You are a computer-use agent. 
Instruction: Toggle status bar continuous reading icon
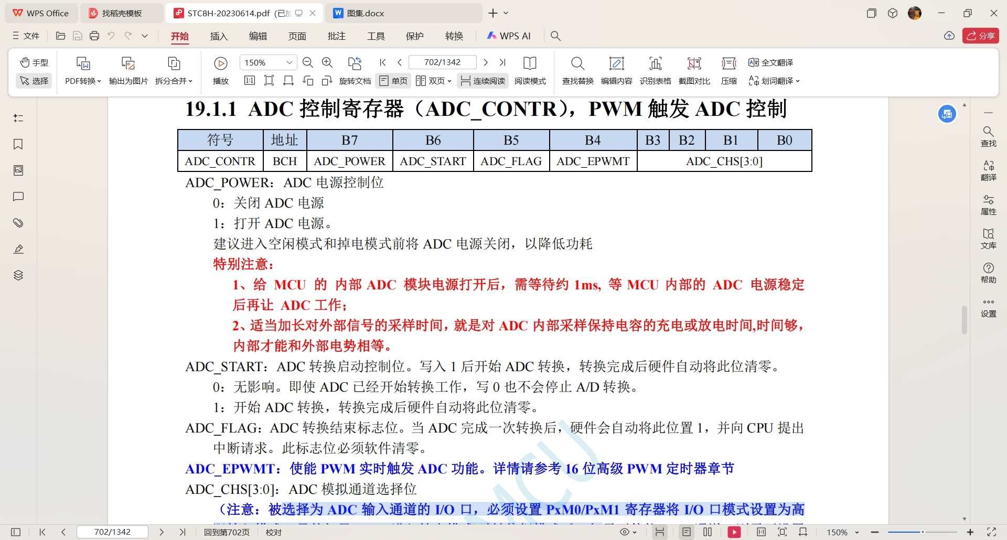tap(660, 532)
